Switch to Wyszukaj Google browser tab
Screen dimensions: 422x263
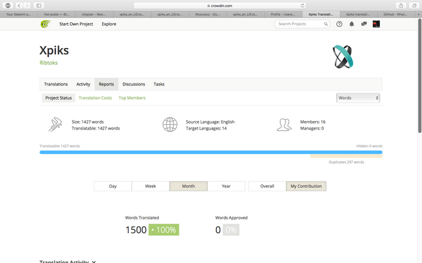click(207, 14)
